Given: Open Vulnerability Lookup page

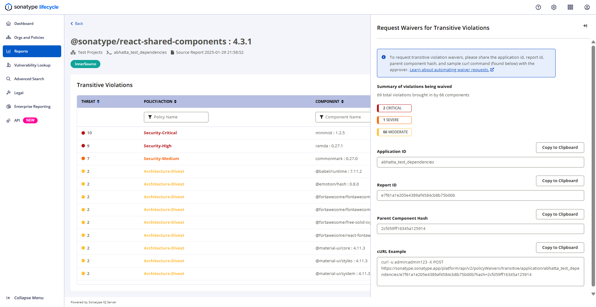Looking at the screenshot, I should coord(32,65).
